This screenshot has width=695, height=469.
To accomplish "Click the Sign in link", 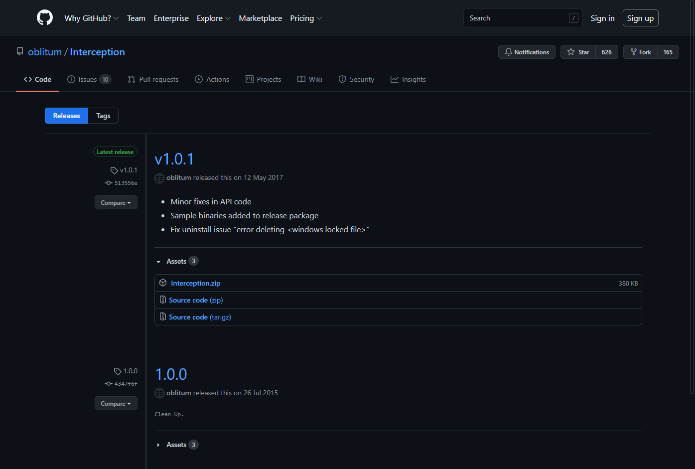I will 602,18.
